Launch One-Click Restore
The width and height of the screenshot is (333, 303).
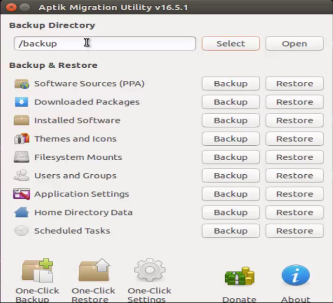[94, 280]
